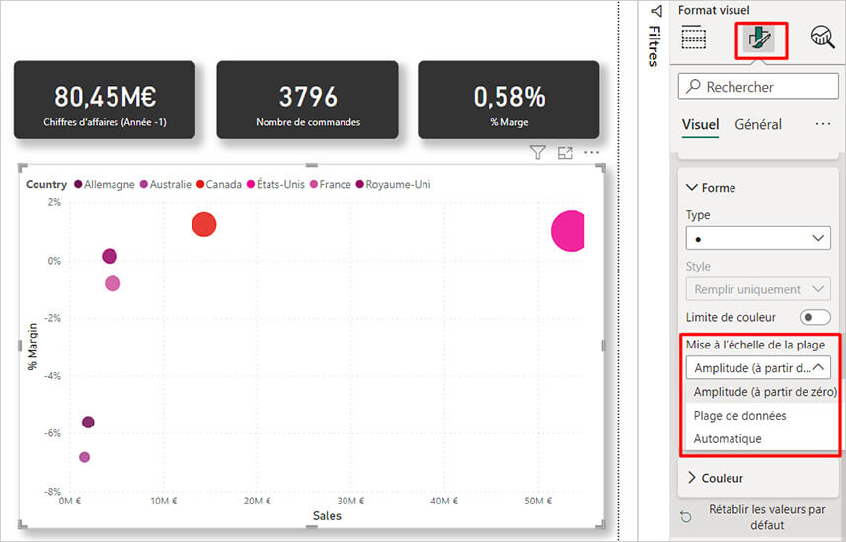Close the Mise à l'échelle de la plage dropdown

(x=758, y=367)
